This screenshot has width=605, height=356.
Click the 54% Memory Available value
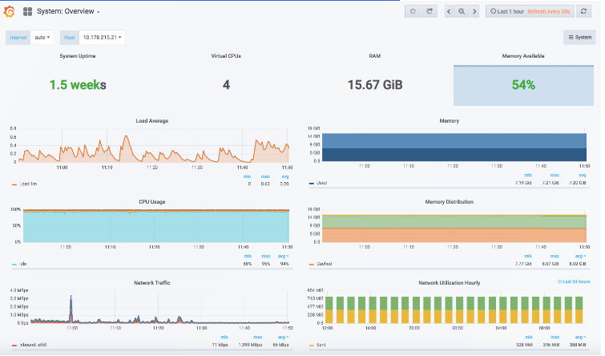pyautogui.click(x=523, y=85)
